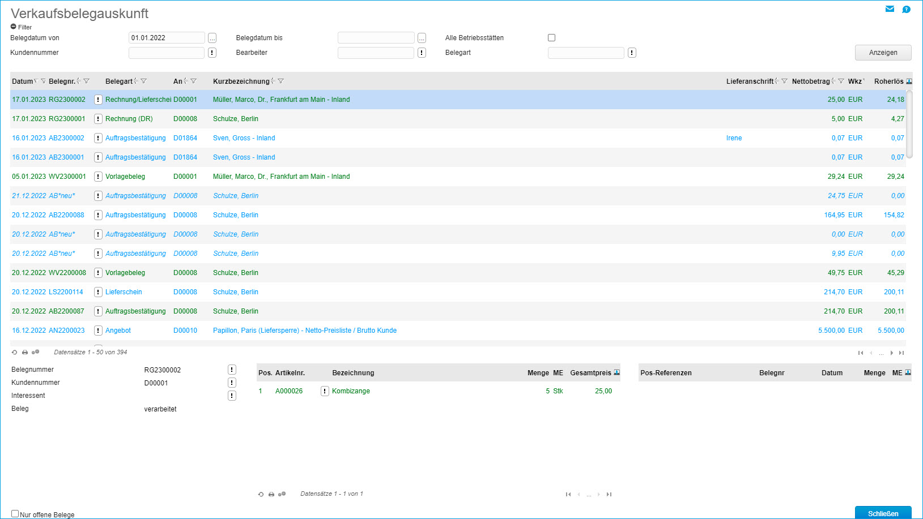
Task: Click the filter funnel icon for Nettobetrag
Action: click(x=841, y=82)
